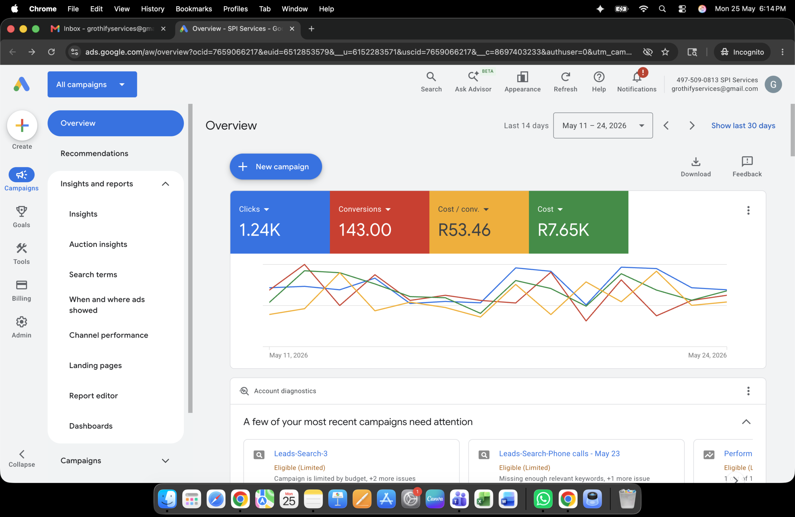Open Auction insights
This screenshot has height=517, width=795.
click(x=98, y=244)
